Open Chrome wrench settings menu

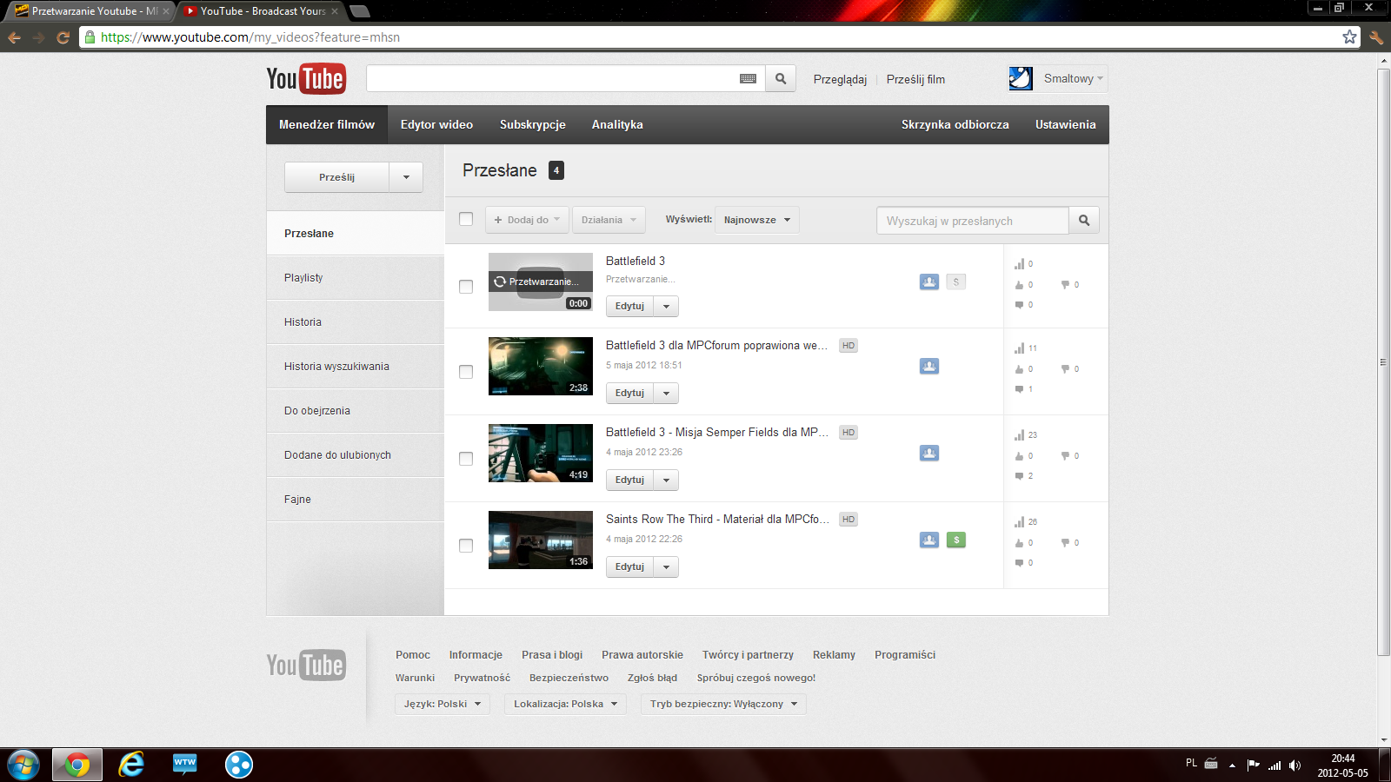(x=1376, y=37)
